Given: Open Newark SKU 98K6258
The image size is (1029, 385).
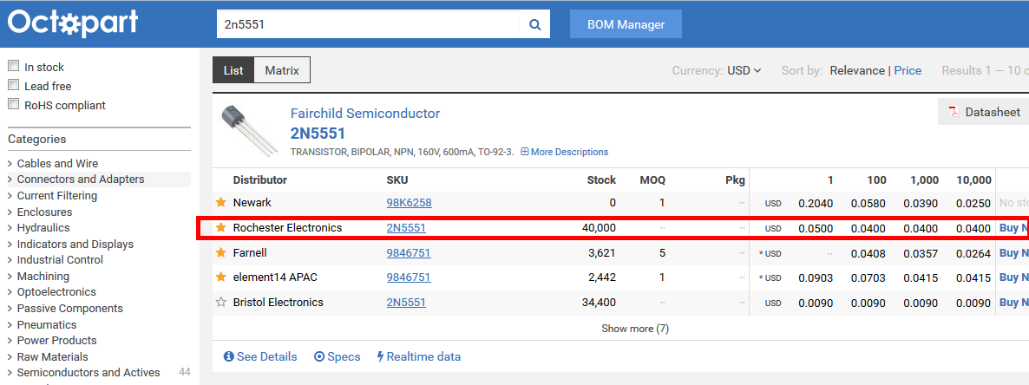Looking at the screenshot, I should [x=409, y=203].
